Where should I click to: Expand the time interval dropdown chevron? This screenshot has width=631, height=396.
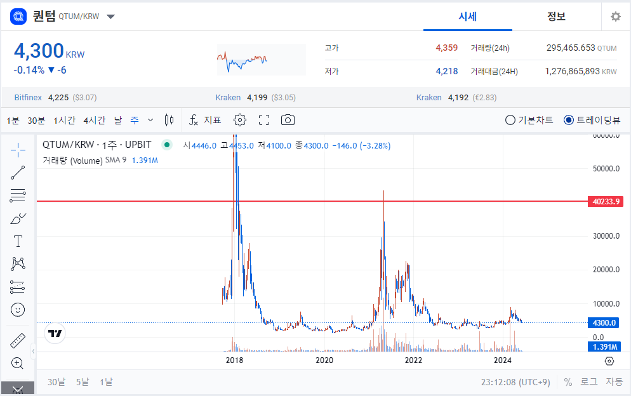150,120
